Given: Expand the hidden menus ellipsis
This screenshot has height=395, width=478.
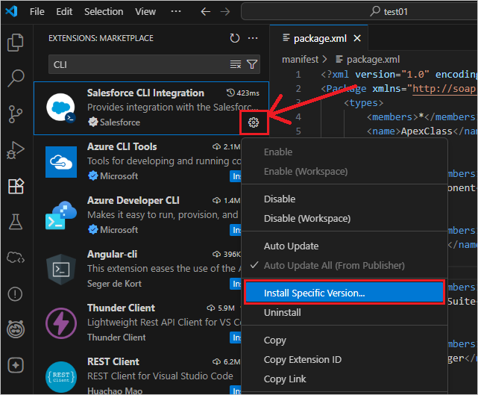Looking at the screenshot, I should (176, 12).
